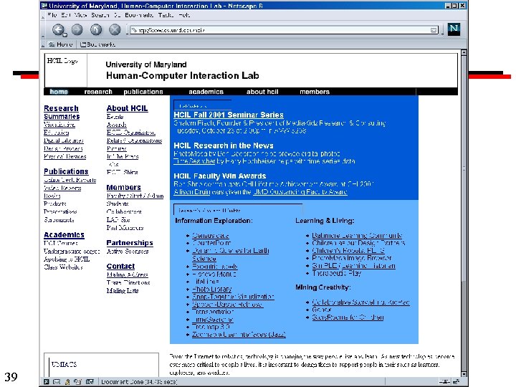Select the about hcil navigation tab
Viewport: 516px width, 387px height.
pos(262,92)
